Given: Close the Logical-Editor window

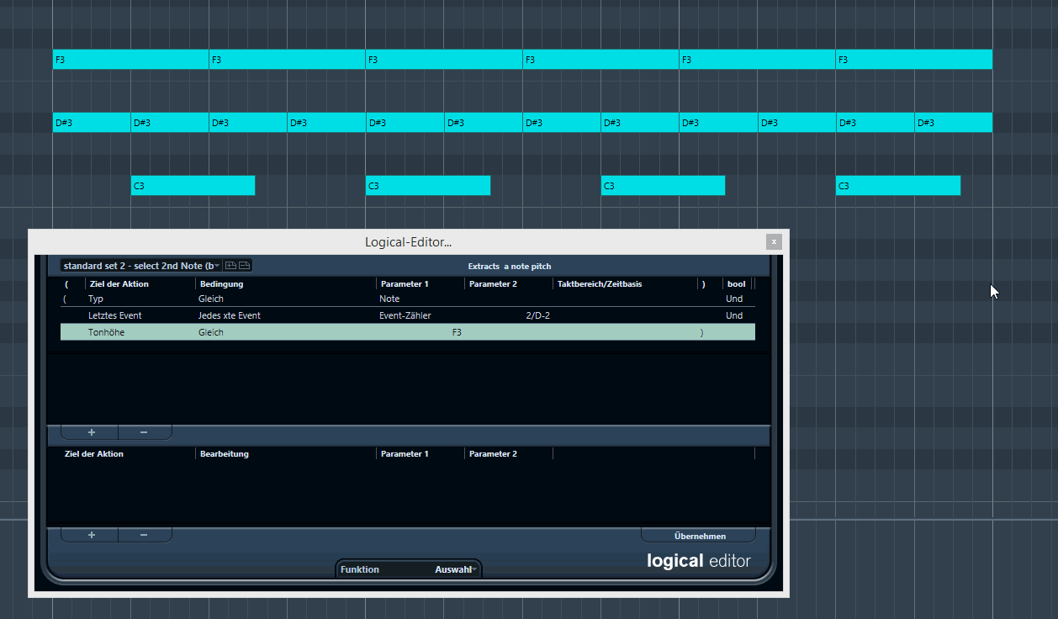Looking at the screenshot, I should tap(774, 242).
